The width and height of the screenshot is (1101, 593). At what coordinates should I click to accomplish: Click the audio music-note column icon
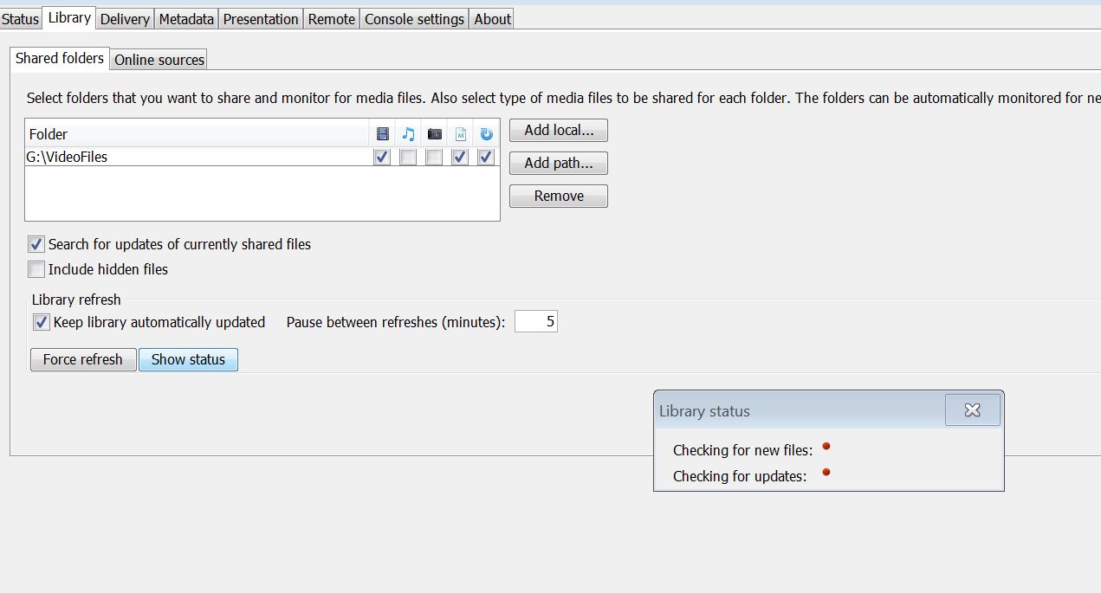tap(409, 134)
